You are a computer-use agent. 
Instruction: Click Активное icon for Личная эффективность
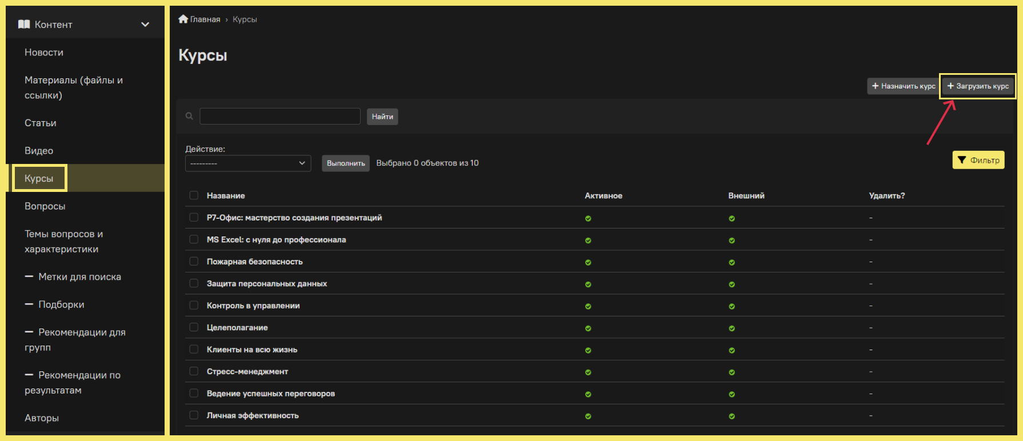click(x=588, y=416)
